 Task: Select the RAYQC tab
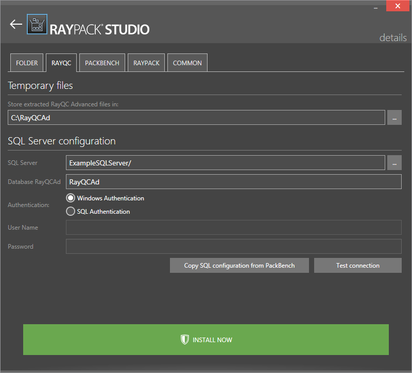[61, 63]
